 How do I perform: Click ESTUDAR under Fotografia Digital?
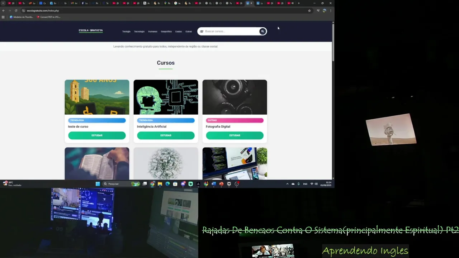[235, 135]
